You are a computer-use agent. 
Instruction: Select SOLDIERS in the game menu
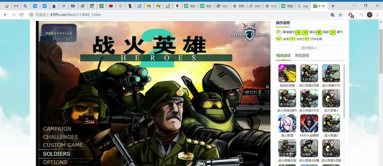56,154
